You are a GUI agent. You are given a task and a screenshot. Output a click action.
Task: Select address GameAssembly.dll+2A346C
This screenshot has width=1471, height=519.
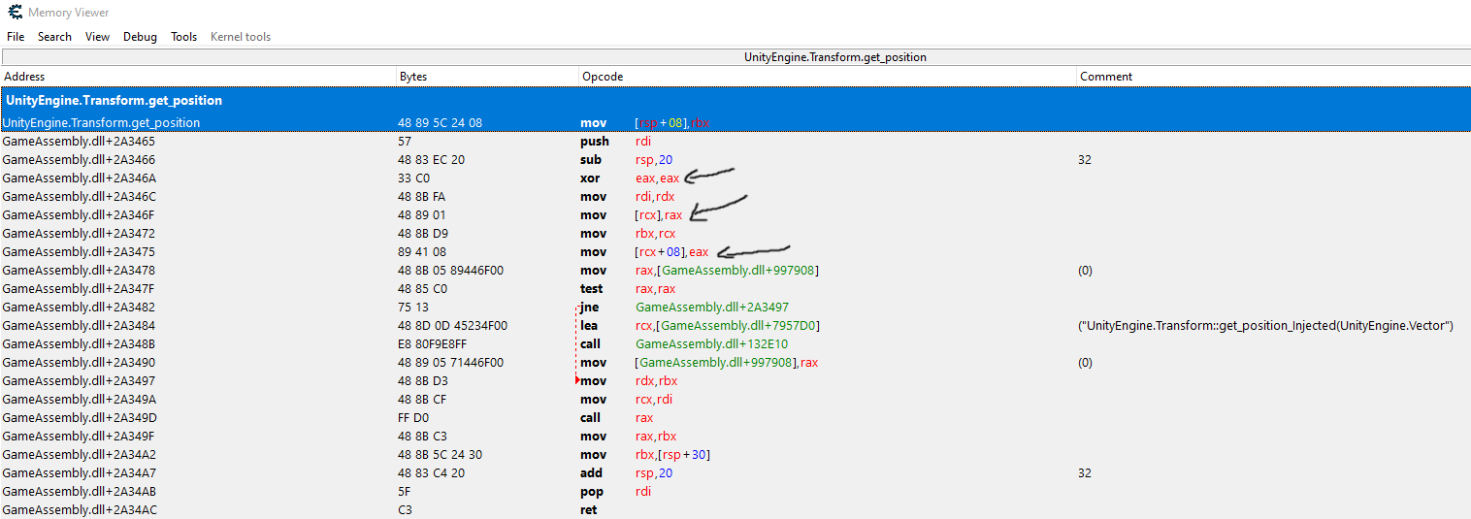79,197
